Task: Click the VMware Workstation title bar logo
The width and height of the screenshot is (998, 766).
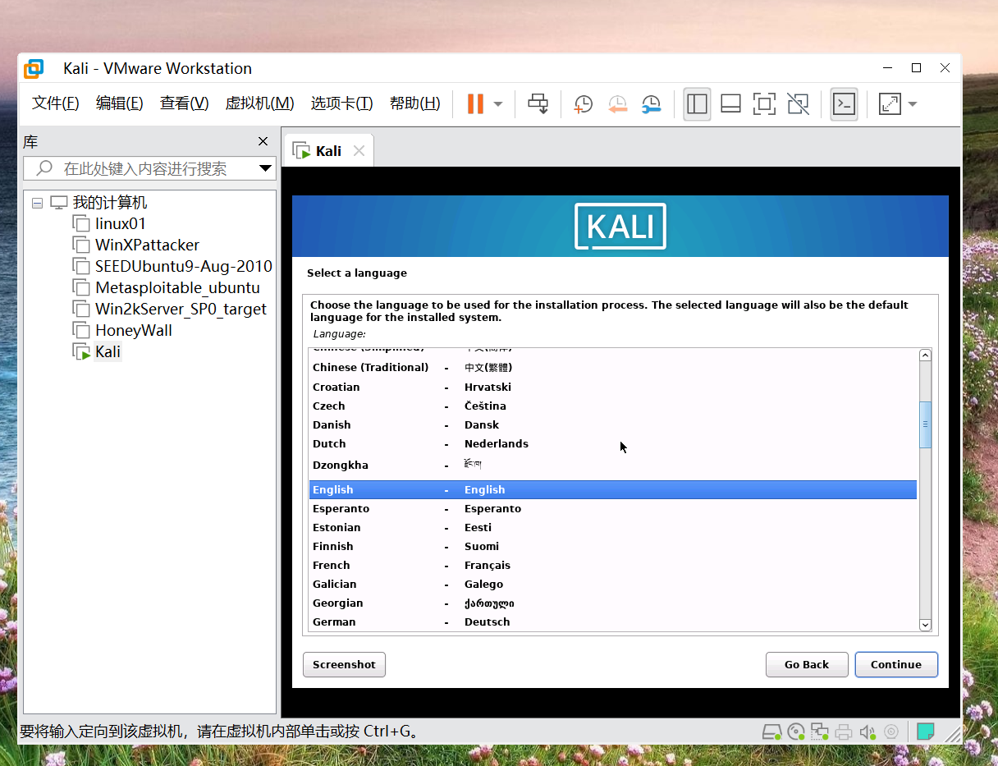Action: [34, 68]
